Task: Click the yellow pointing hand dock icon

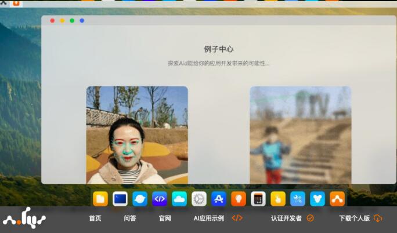Action: point(278,199)
